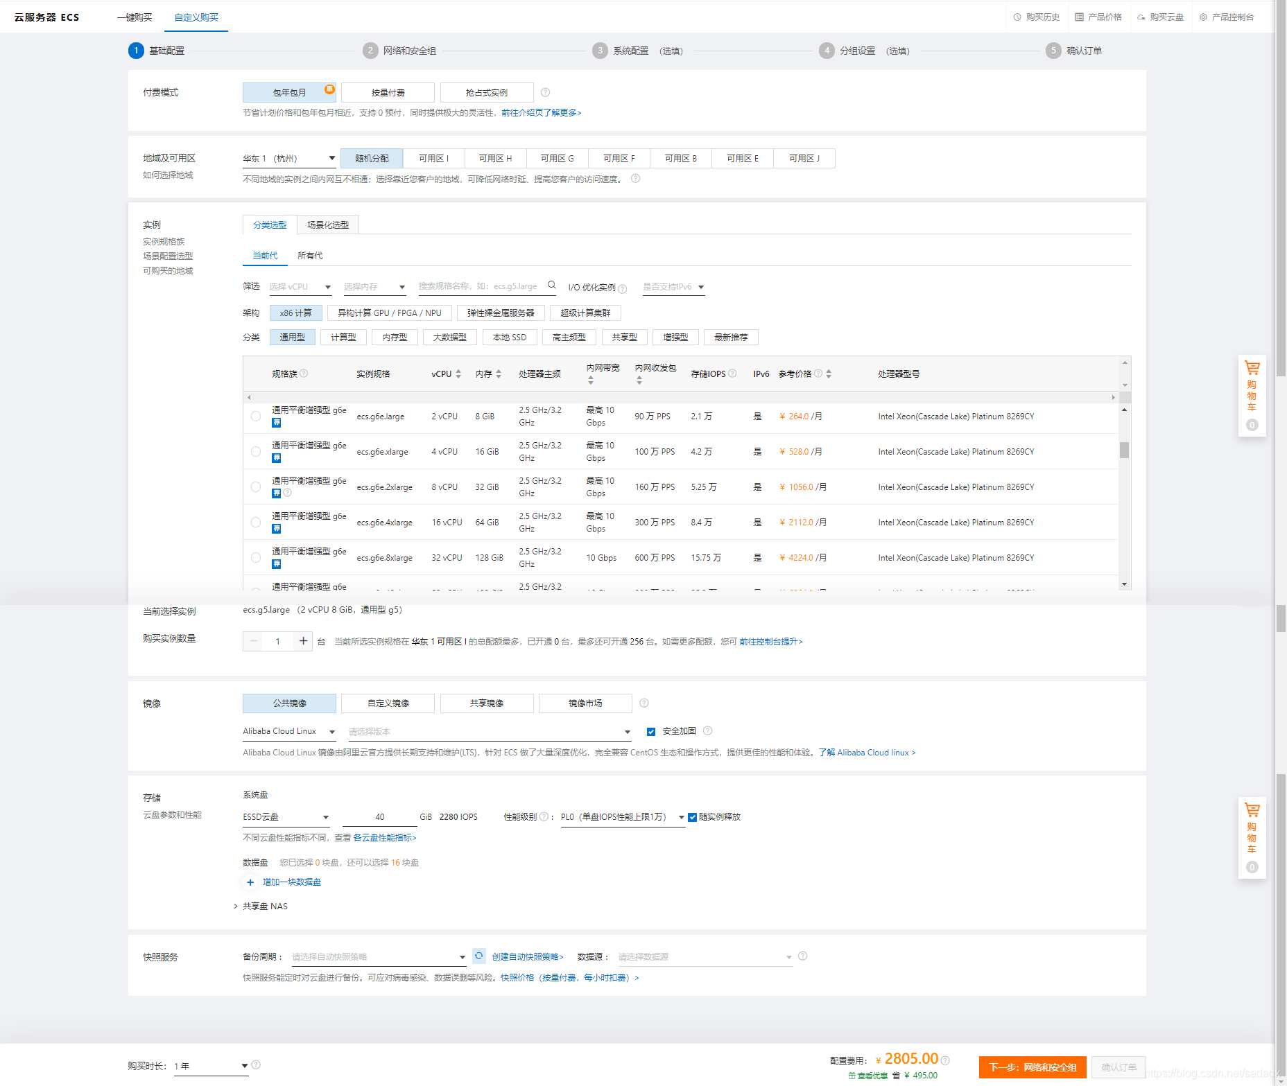Click the system disk size field
The width and height of the screenshot is (1287, 1086).
coord(379,817)
